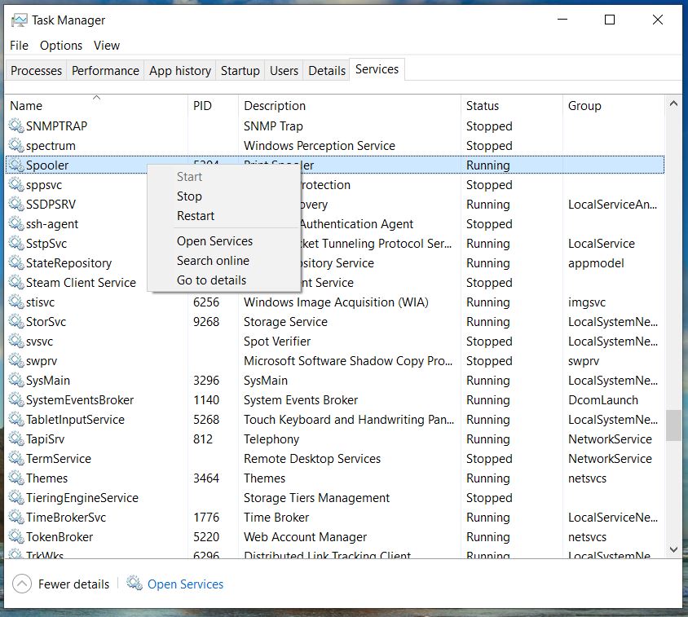Click the scrollbar up arrow
Viewport: 688px width, 617px height.
tap(673, 104)
